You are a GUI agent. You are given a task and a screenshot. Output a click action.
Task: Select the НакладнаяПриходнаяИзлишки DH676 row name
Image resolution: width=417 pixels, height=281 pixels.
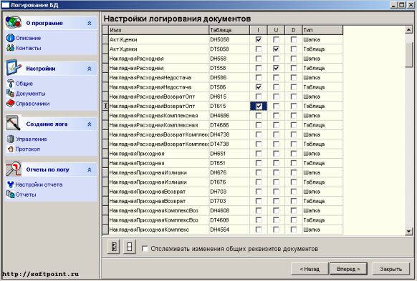pyautogui.click(x=159, y=173)
